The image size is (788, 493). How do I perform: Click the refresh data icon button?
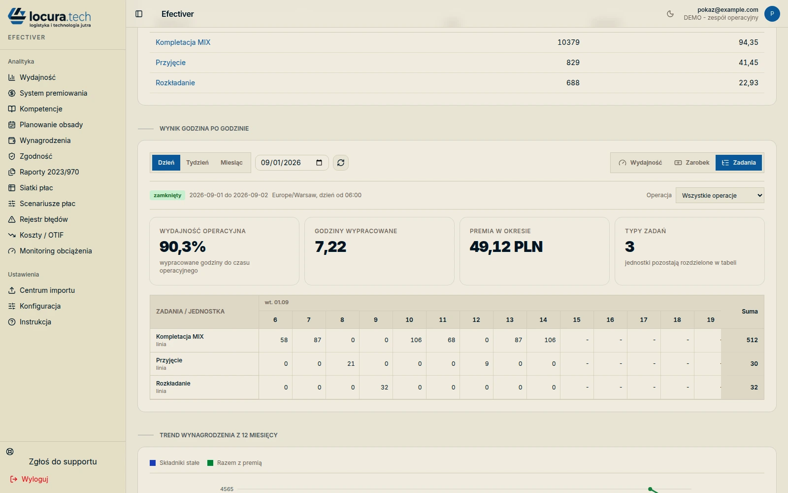point(341,163)
